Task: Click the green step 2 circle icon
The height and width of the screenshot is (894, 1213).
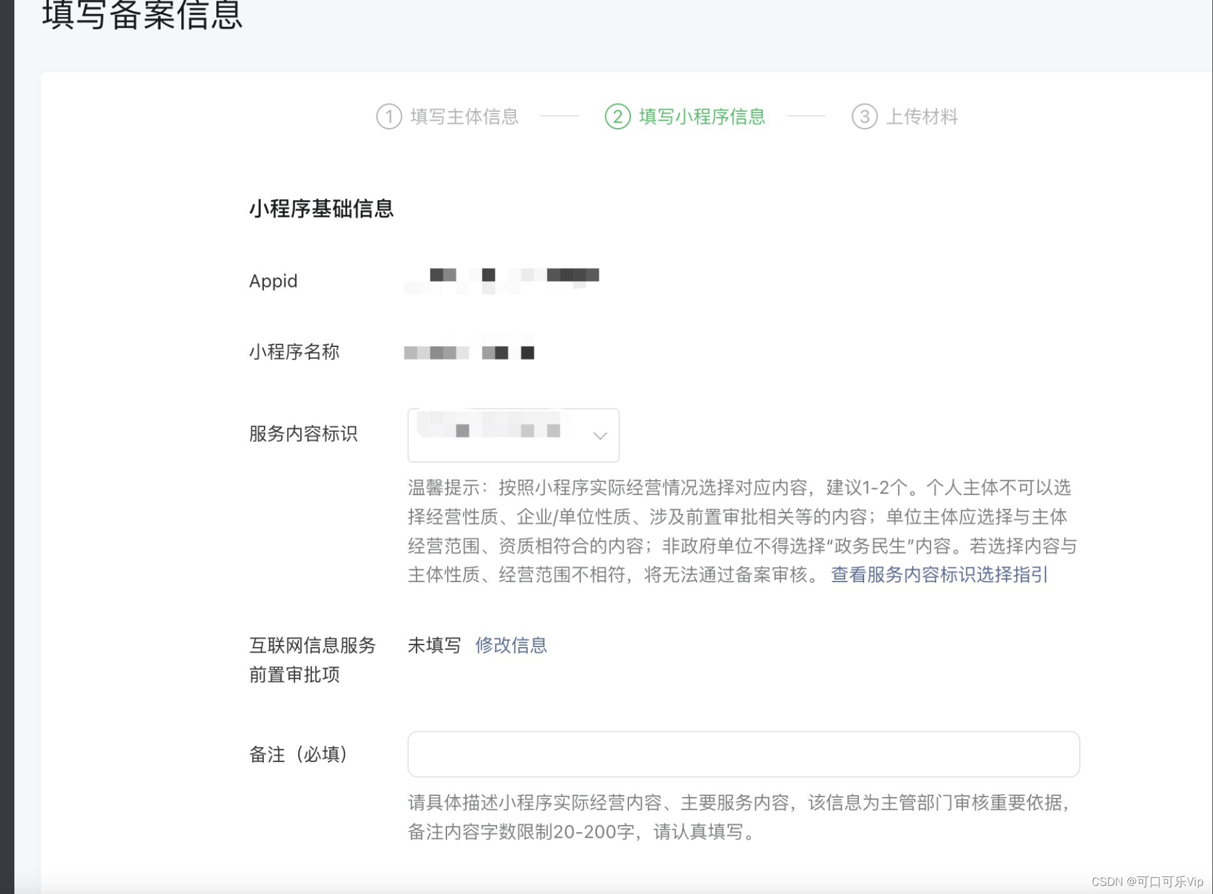Action: (x=617, y=117)
